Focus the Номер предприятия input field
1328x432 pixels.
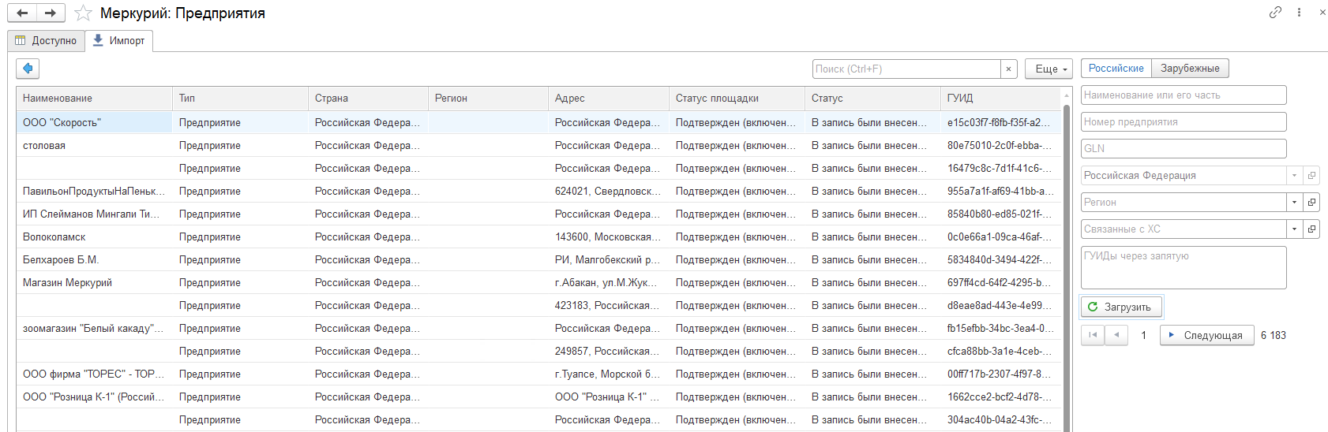pos(1183,122)
